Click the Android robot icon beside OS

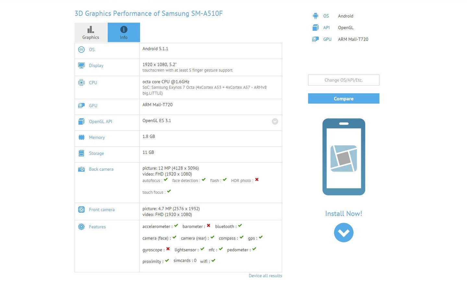[316, 16]
